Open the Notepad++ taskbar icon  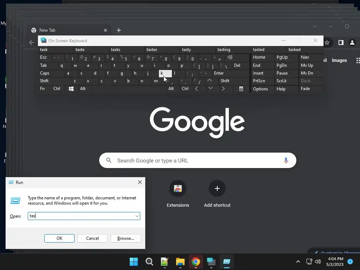[165, 262]
